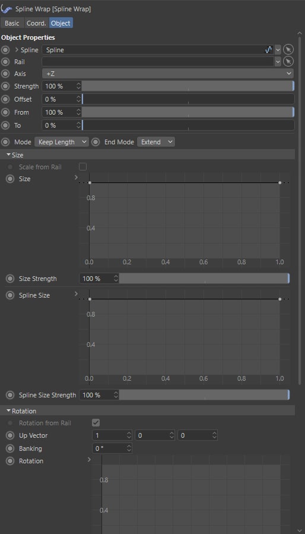Open dropdown arrow in Rail link field

[x=278, y=62]
